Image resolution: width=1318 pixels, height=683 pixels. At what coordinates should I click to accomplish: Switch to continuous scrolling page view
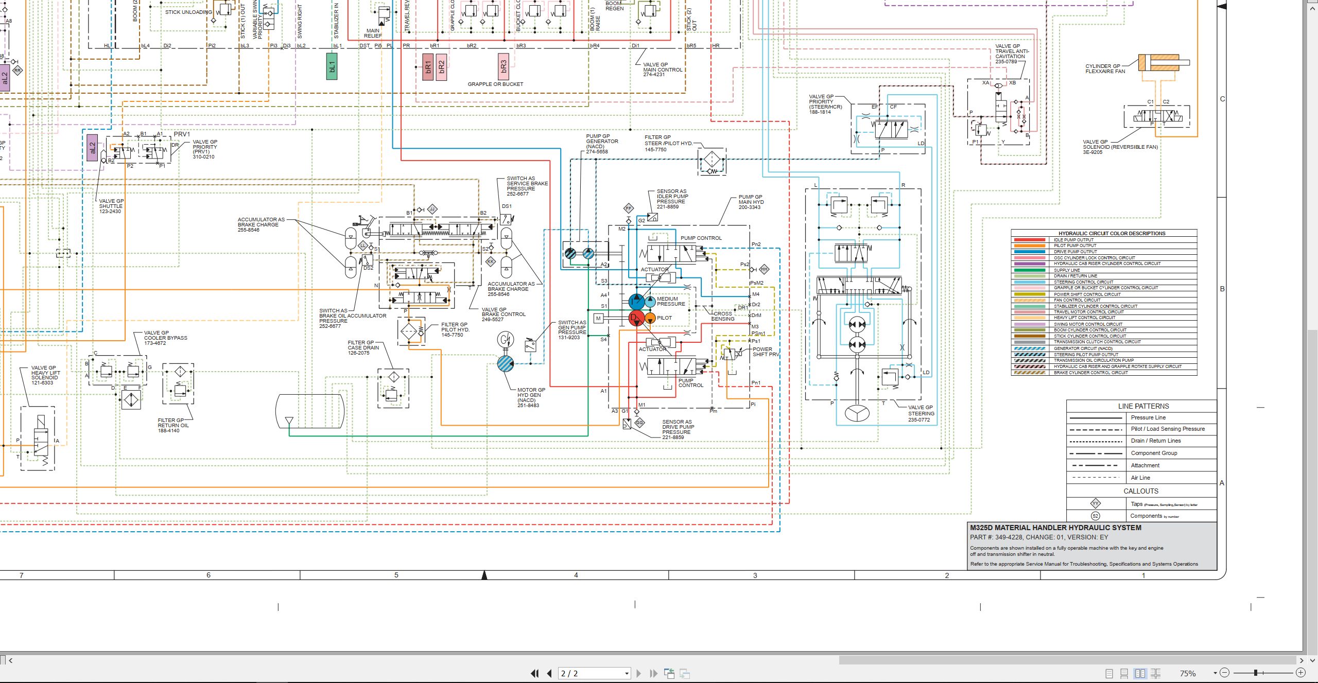pos(1124,673)
